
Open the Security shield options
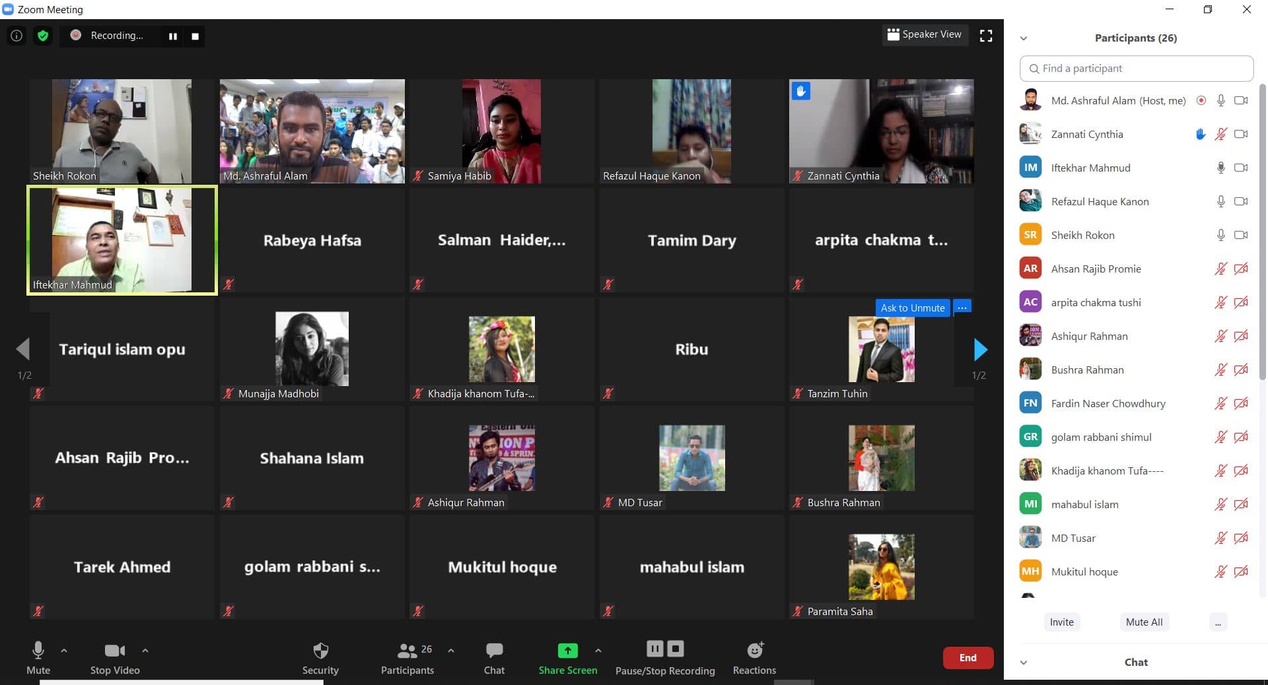(x=320, y=651)
